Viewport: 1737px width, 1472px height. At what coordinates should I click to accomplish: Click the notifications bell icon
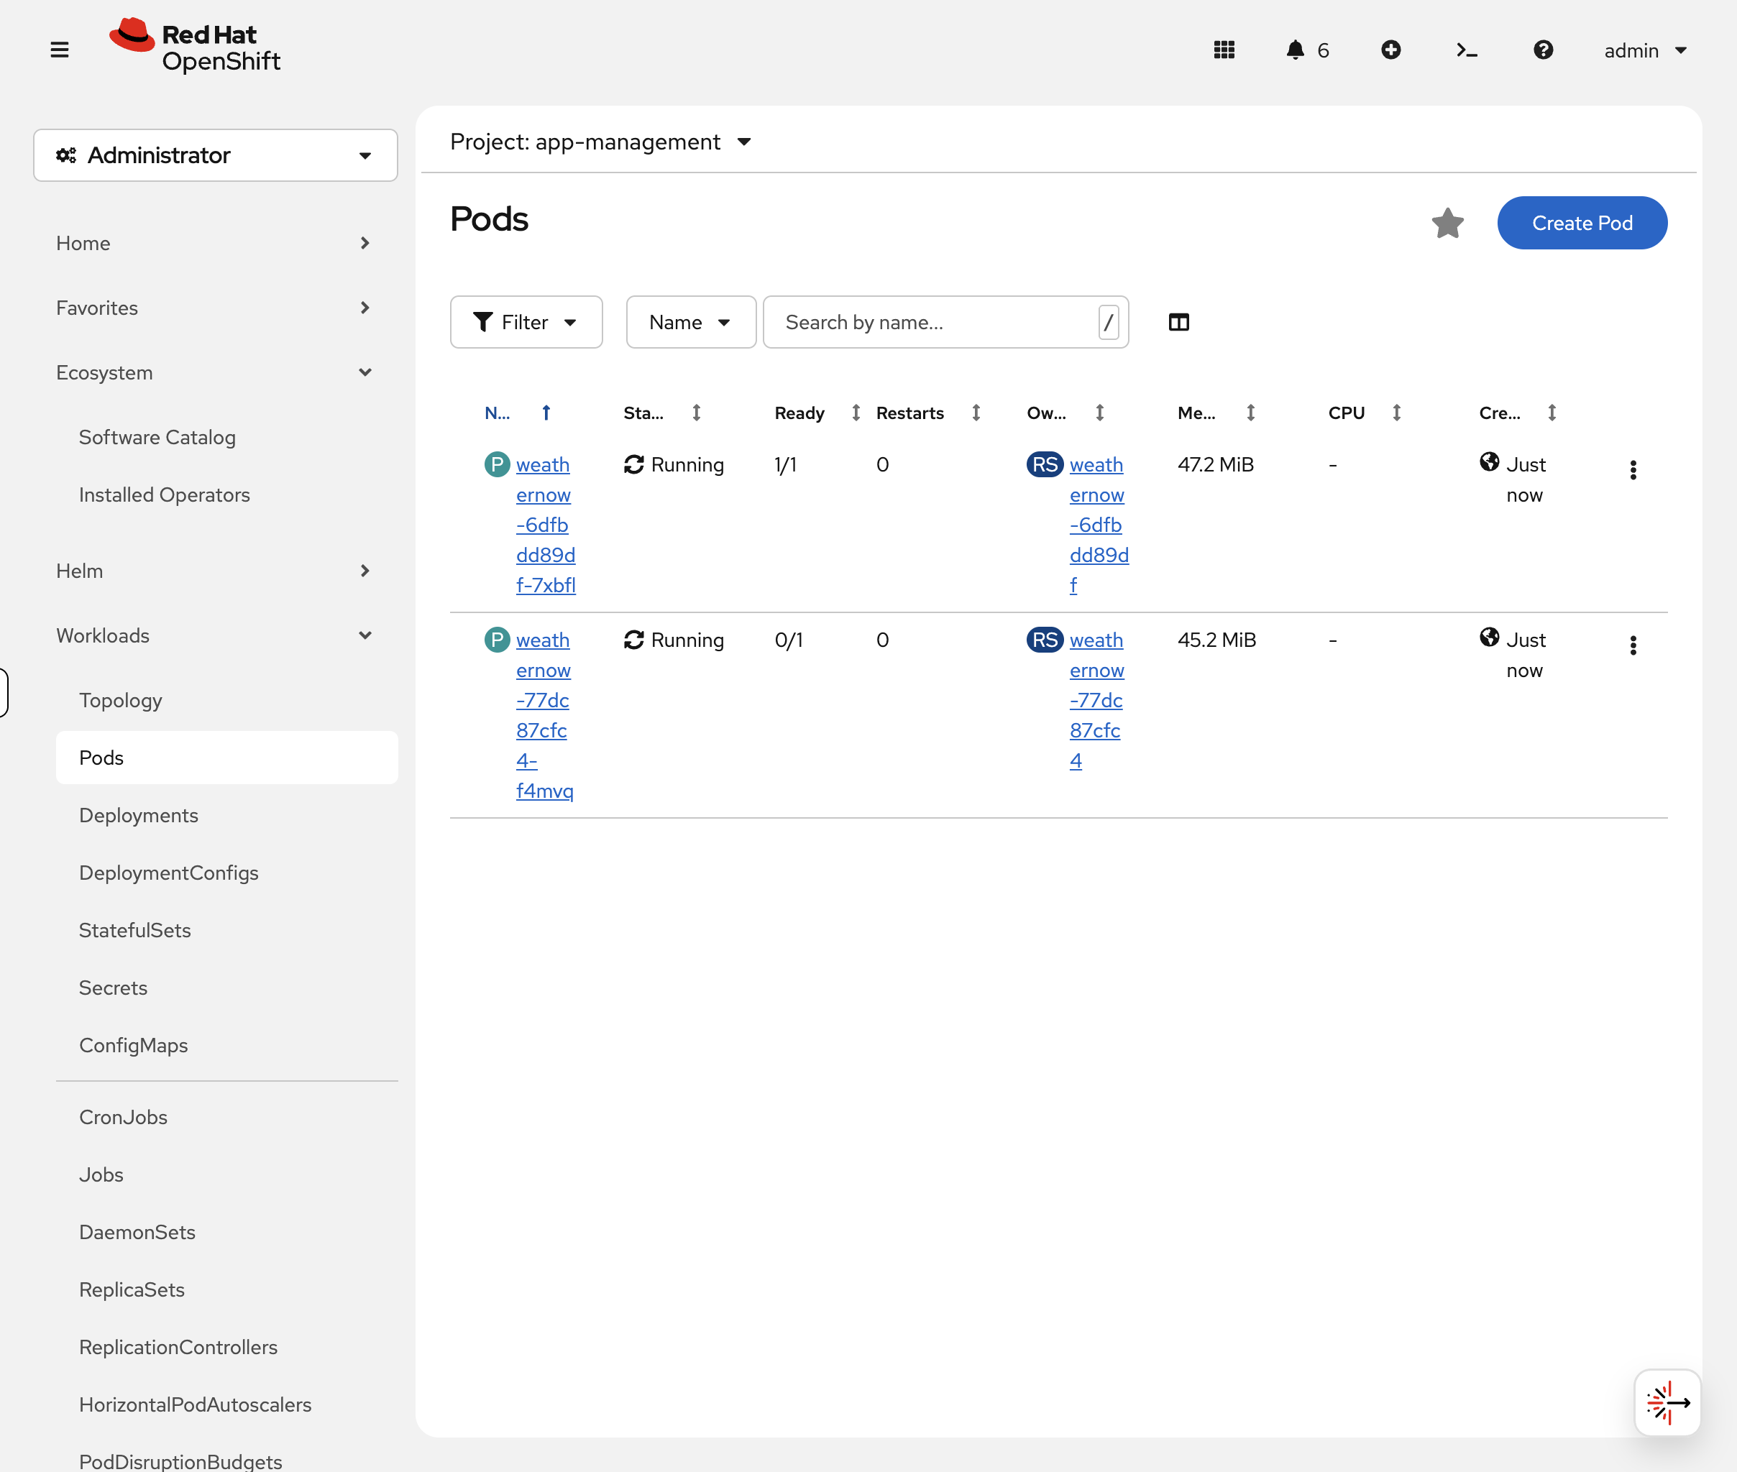(1295, 50)
